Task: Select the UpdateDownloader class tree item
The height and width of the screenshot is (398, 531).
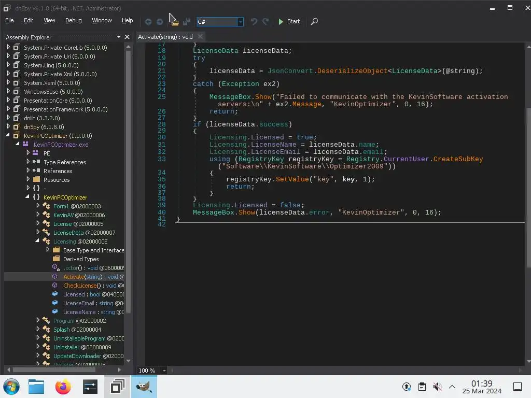Action: (88, 356)
